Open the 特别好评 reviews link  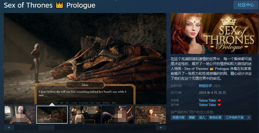[205, 86]
